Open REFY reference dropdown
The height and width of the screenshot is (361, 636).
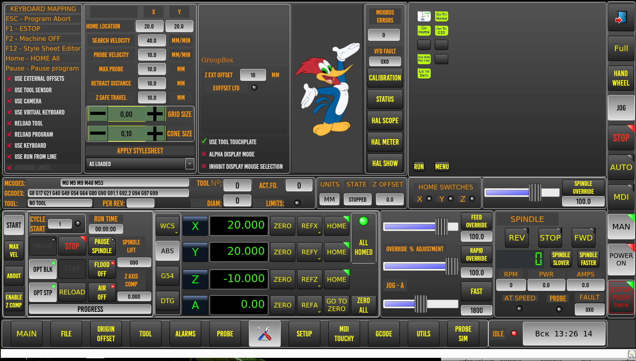pyautogui.click(x=310, y=252)
